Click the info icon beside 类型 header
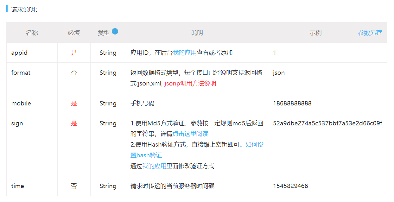 tap(115, 31)
